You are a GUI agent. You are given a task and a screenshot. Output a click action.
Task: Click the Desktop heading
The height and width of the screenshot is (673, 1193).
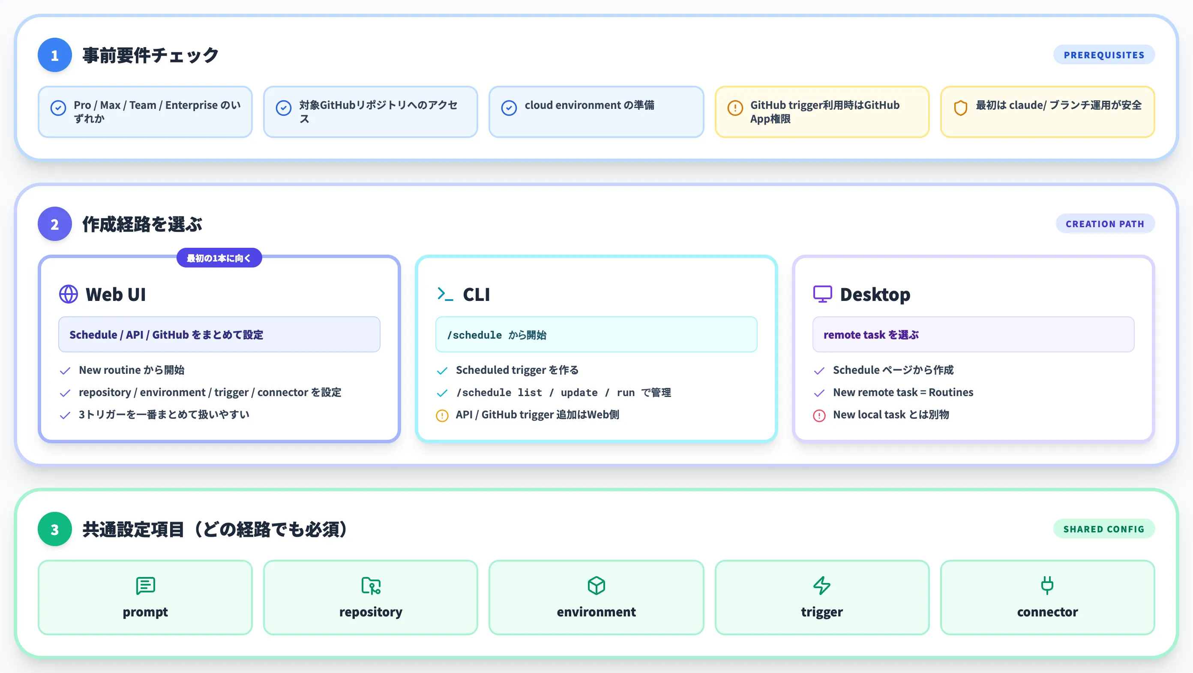click(x=875, y=294)
